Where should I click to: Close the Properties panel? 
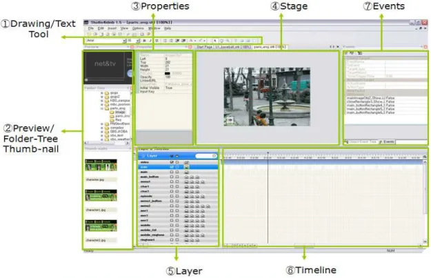click(190, 47)
